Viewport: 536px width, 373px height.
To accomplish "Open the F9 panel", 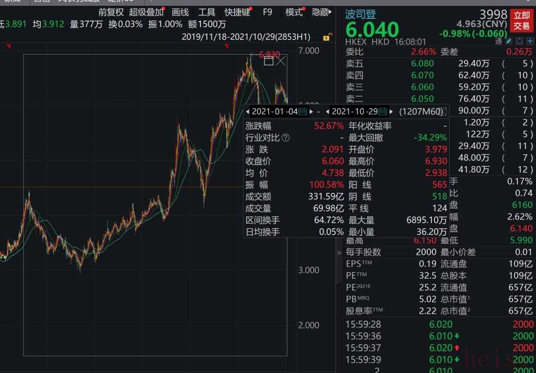I will click(x=268, y=12).
